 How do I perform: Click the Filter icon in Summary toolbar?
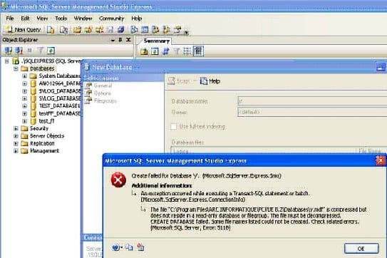coord(176,51)
